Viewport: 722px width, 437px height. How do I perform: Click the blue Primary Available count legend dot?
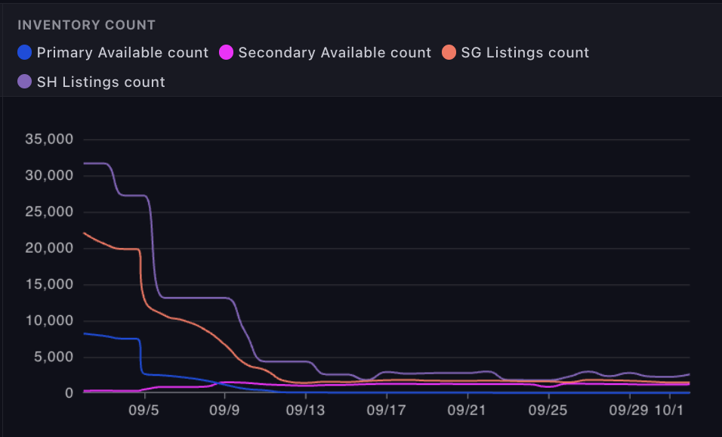[25, 53]
